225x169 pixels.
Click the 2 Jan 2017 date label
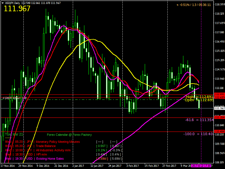[x=78, y=166]
